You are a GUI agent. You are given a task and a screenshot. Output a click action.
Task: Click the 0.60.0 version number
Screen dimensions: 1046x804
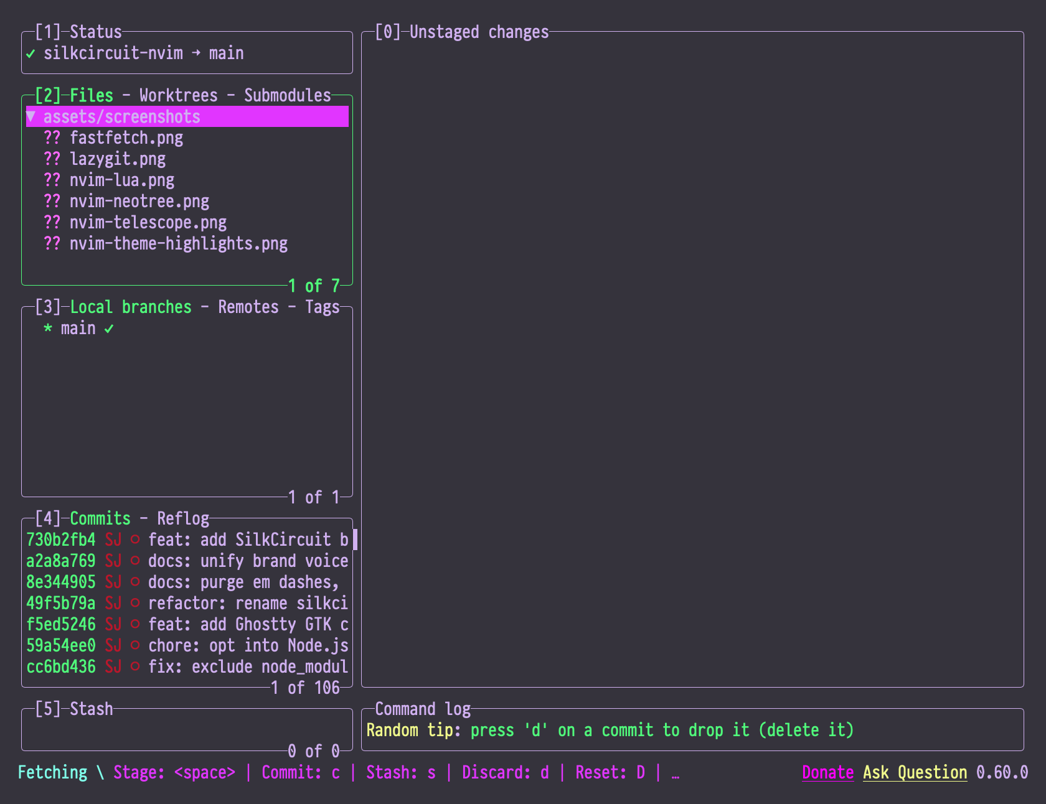pyautogui.click(x=1002, y=772)
